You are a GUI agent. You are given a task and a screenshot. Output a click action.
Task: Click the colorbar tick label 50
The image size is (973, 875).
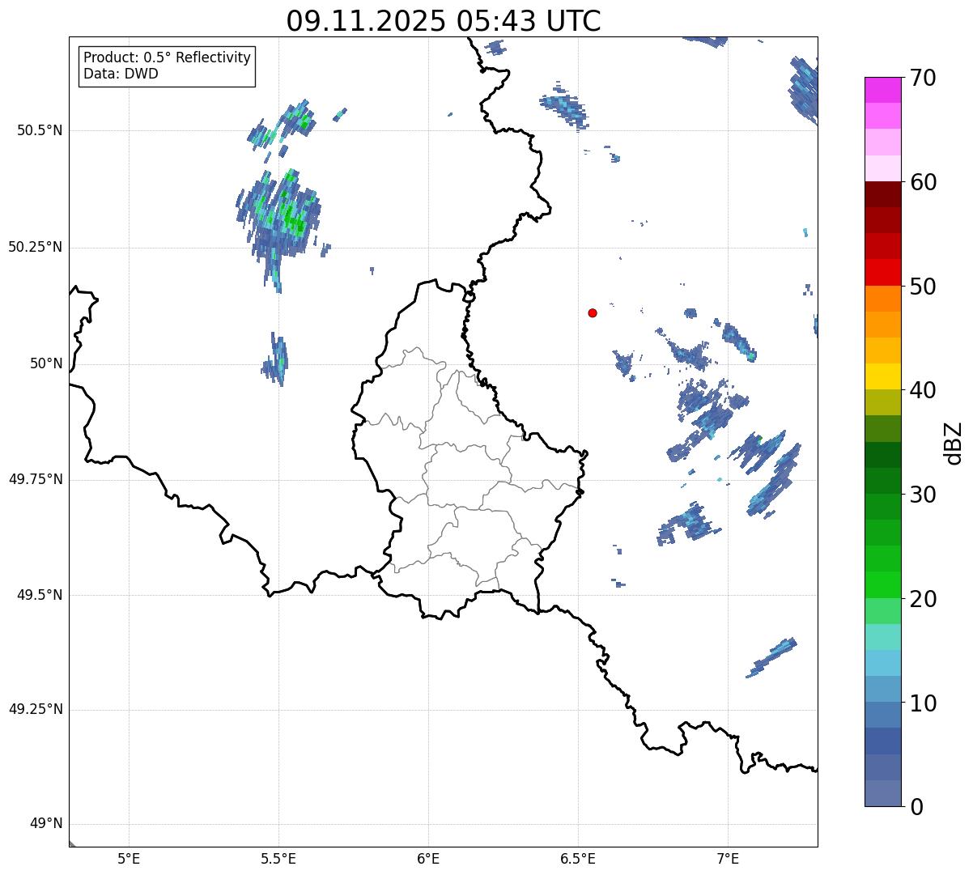[923, 287]
